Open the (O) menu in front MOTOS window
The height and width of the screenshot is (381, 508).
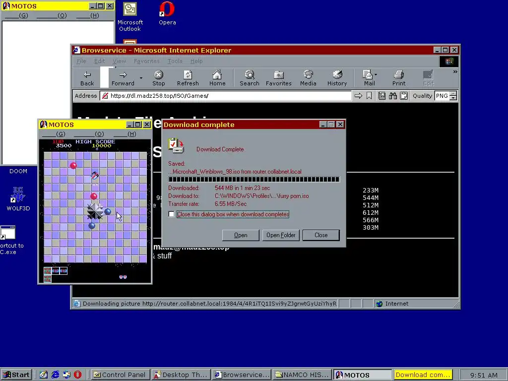tap(89, 134)
